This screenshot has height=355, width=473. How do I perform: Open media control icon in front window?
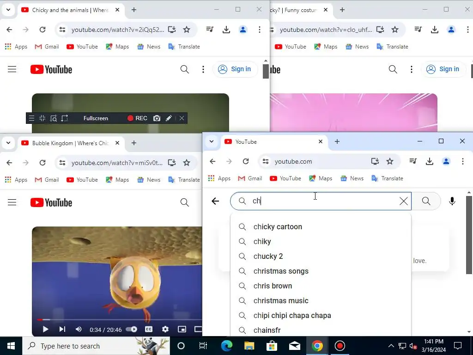point(413,161)
